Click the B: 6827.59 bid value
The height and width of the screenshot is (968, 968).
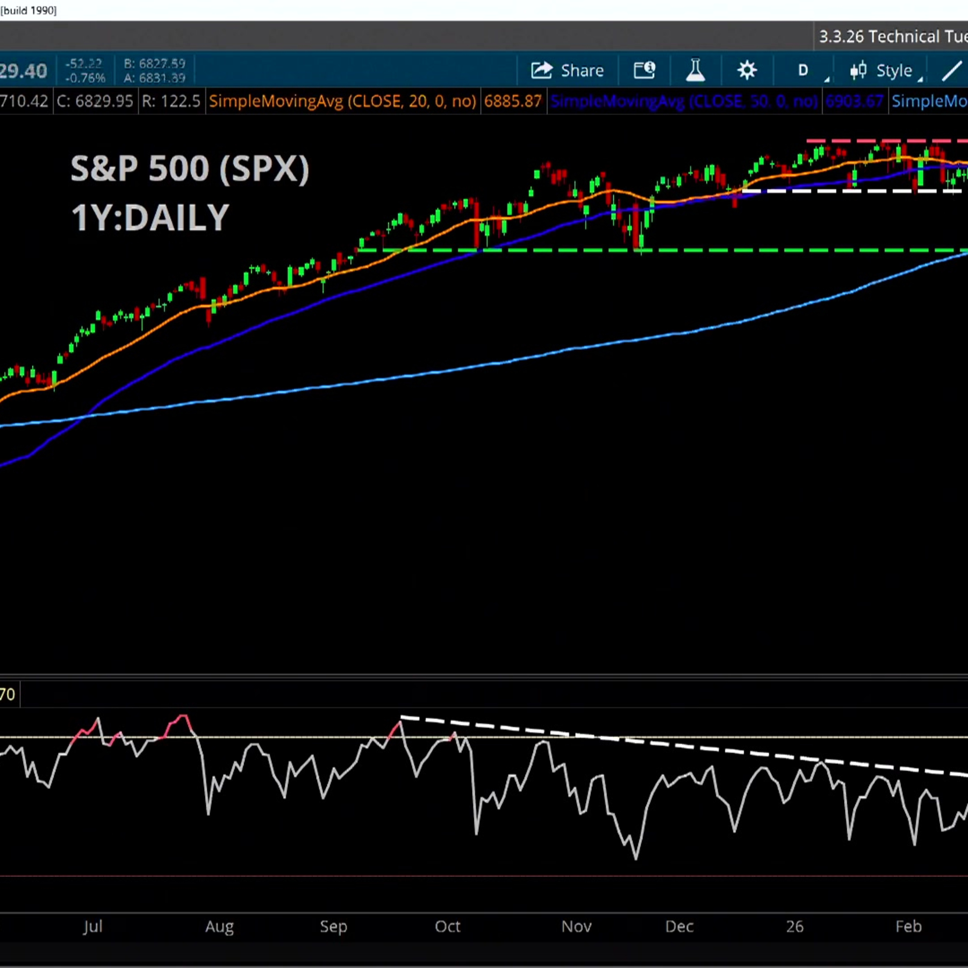click(x=154, y=64)
